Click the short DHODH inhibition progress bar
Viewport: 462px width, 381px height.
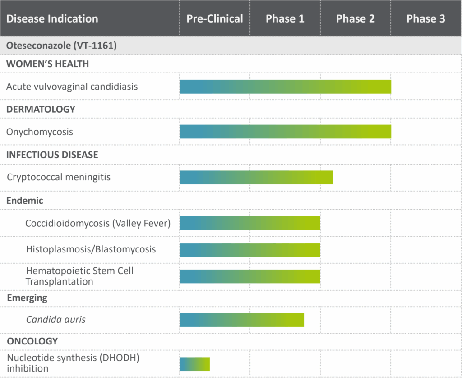tap(194, 364)
